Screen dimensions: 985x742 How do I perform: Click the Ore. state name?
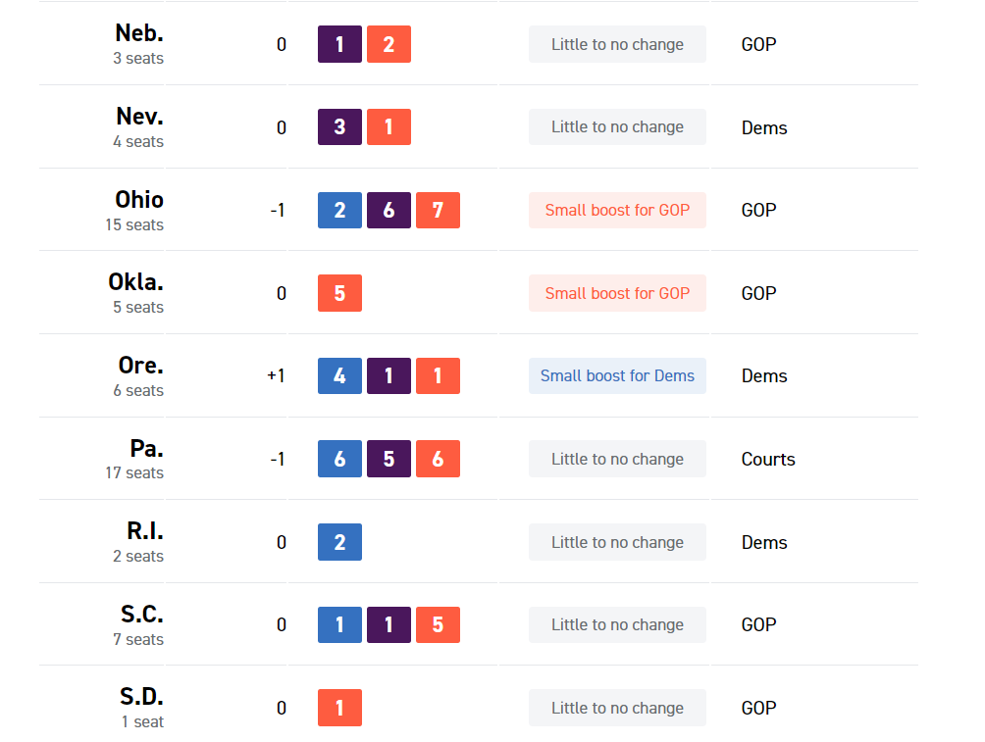[x=140, y=366]
